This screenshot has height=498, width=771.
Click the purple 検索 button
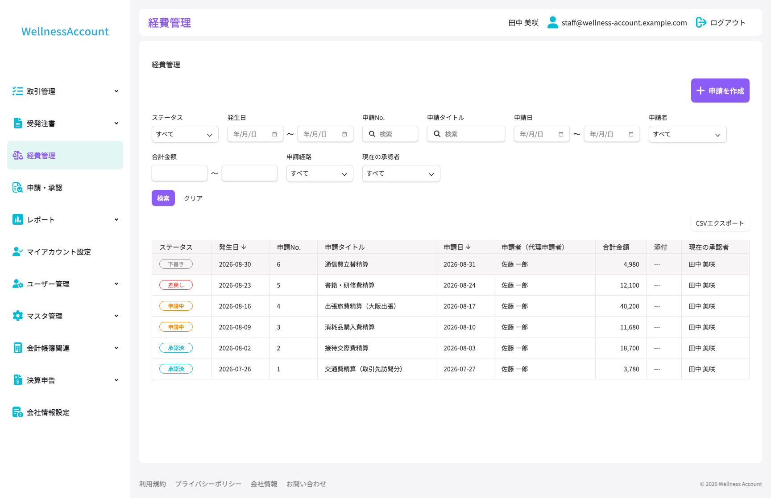pyautogui.click(x=163, y=198)
